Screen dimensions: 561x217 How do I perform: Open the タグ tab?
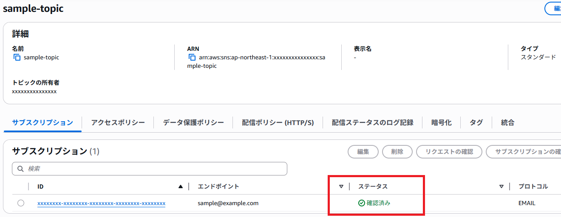coord(476,122)
